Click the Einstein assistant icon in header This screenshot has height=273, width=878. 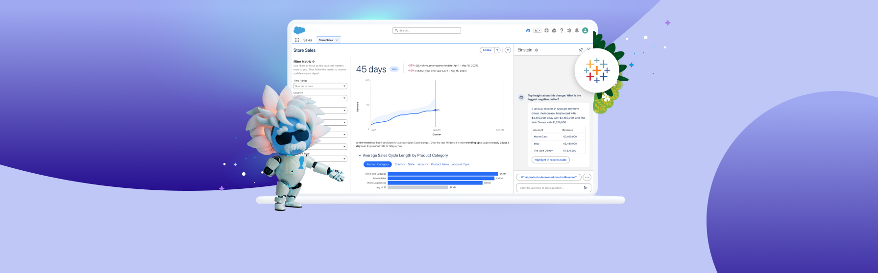(528, 30)
